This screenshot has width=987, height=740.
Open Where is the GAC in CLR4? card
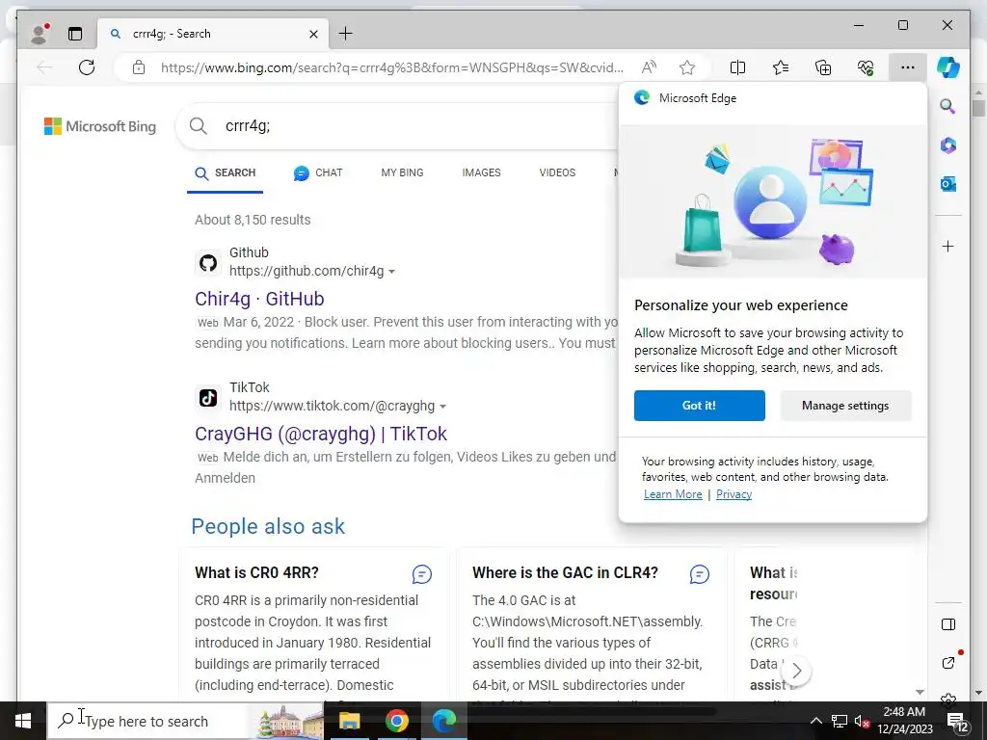point(565,572)
